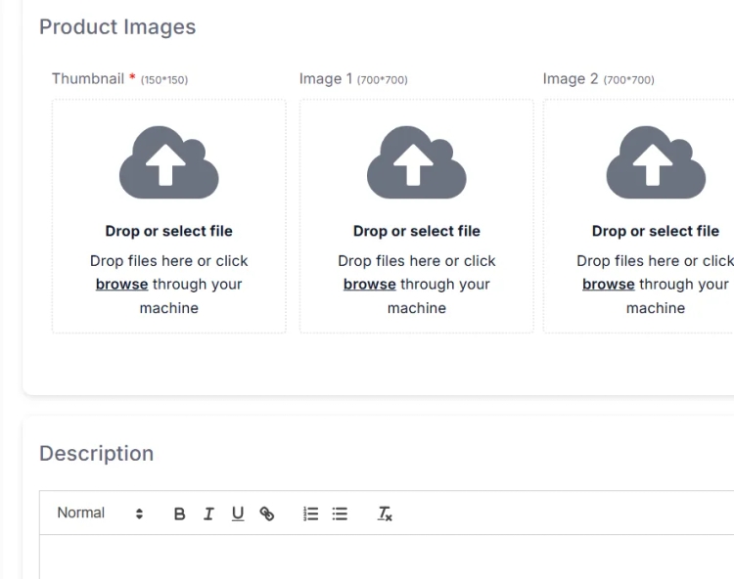
Task: Toggle italic formatting in description editor
Action: point(208,513)
